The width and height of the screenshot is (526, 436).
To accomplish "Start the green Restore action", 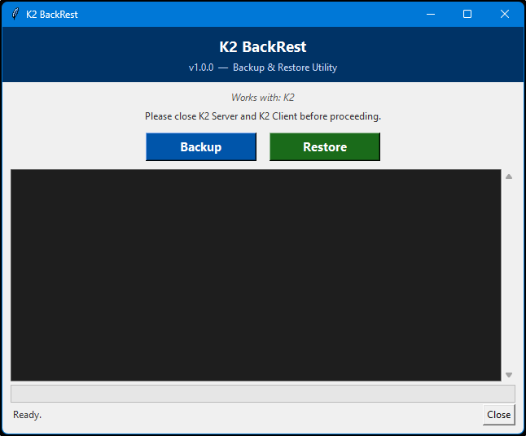I will coord(325,146).
